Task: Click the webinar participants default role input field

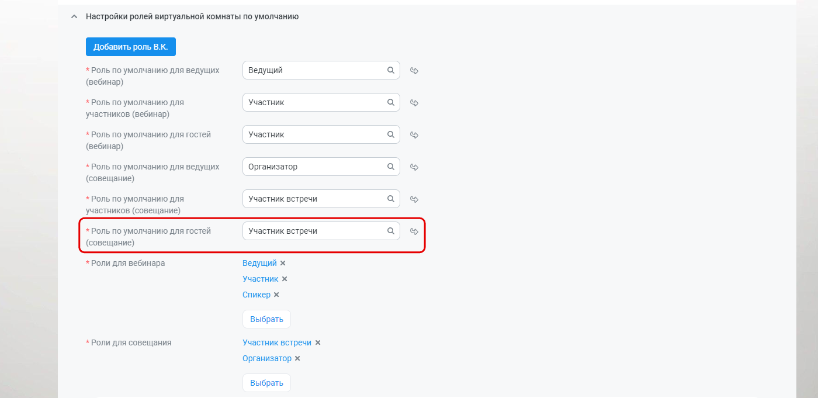Action: coord(321,102)
